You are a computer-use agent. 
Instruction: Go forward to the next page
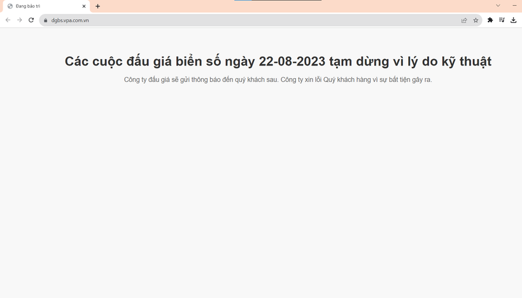click(x=20, y=20)
